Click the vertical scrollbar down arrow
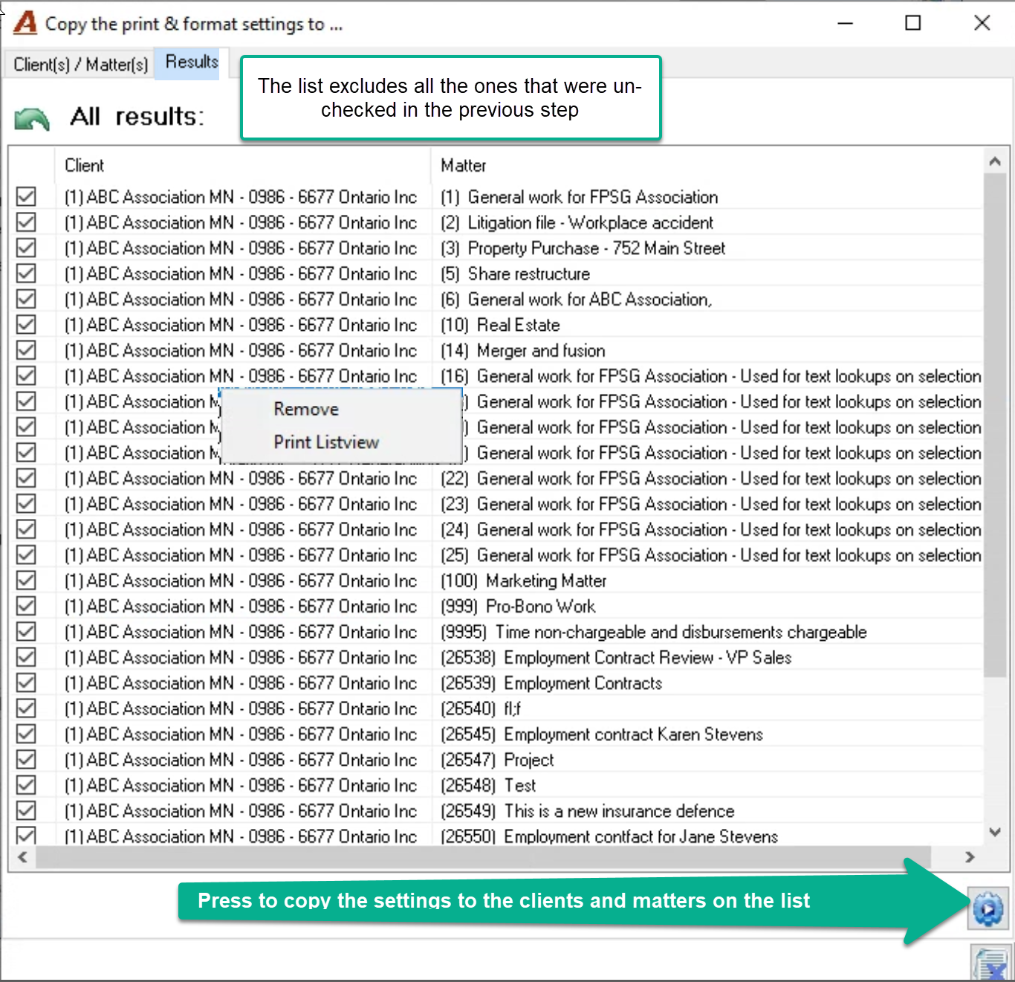Image resolution: width=1015 pixels, height=982 pixels. (995, 833)
